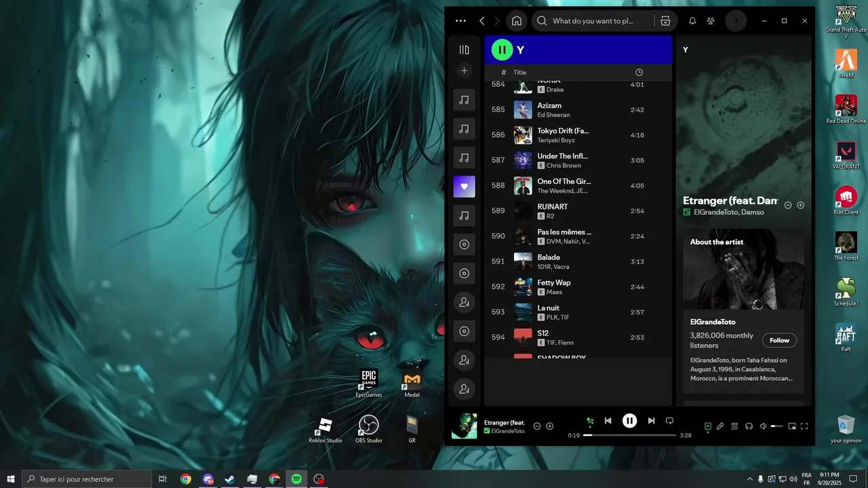Screen dimensions: 868x488
Task: Open Epic Games desktop shortcut
Action: coord(369,384)
